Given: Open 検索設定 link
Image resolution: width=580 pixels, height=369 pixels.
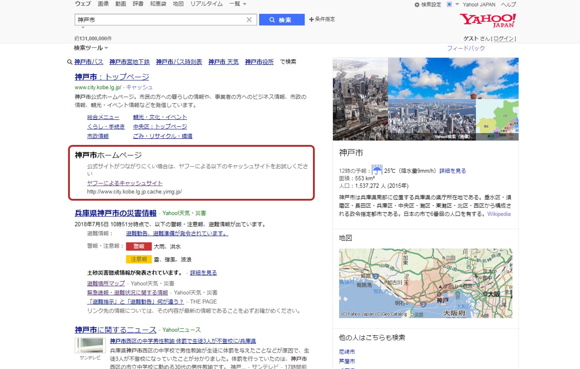Looking at the screenshot, I should (x=431, y=4).
